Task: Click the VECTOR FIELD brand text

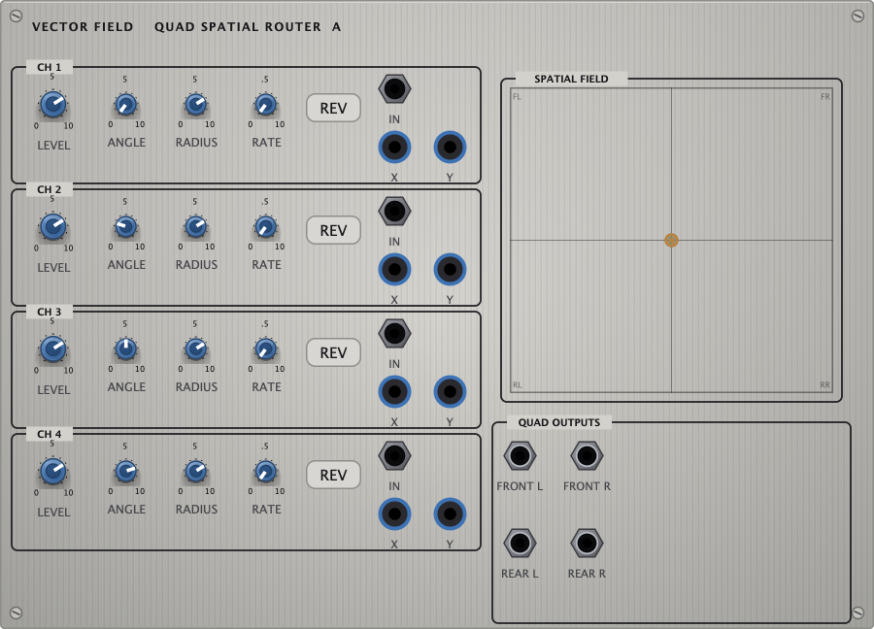Action: click(83, 27)
